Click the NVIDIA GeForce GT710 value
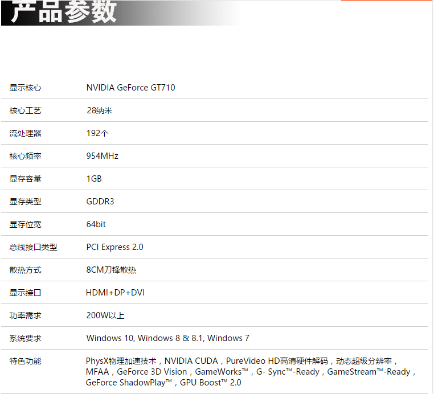Image resolution: width=434 pixels, height=394 pixels. (x=130, y=88)
